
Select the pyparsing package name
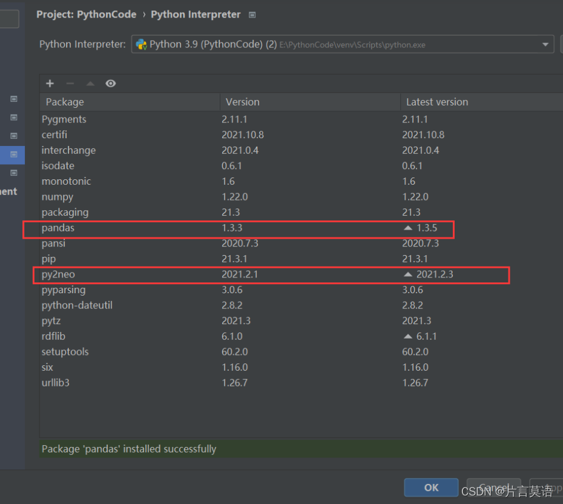coord(64,290)
